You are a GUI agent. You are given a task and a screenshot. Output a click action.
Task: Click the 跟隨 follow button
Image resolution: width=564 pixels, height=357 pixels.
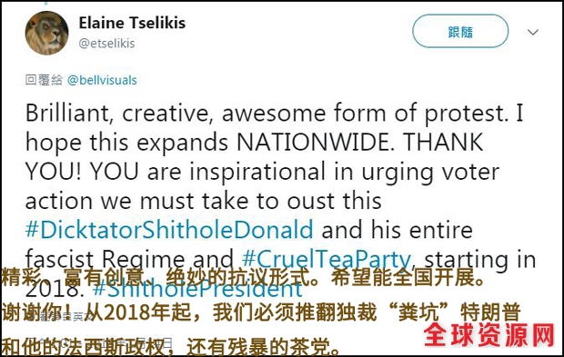coord(460,31)
